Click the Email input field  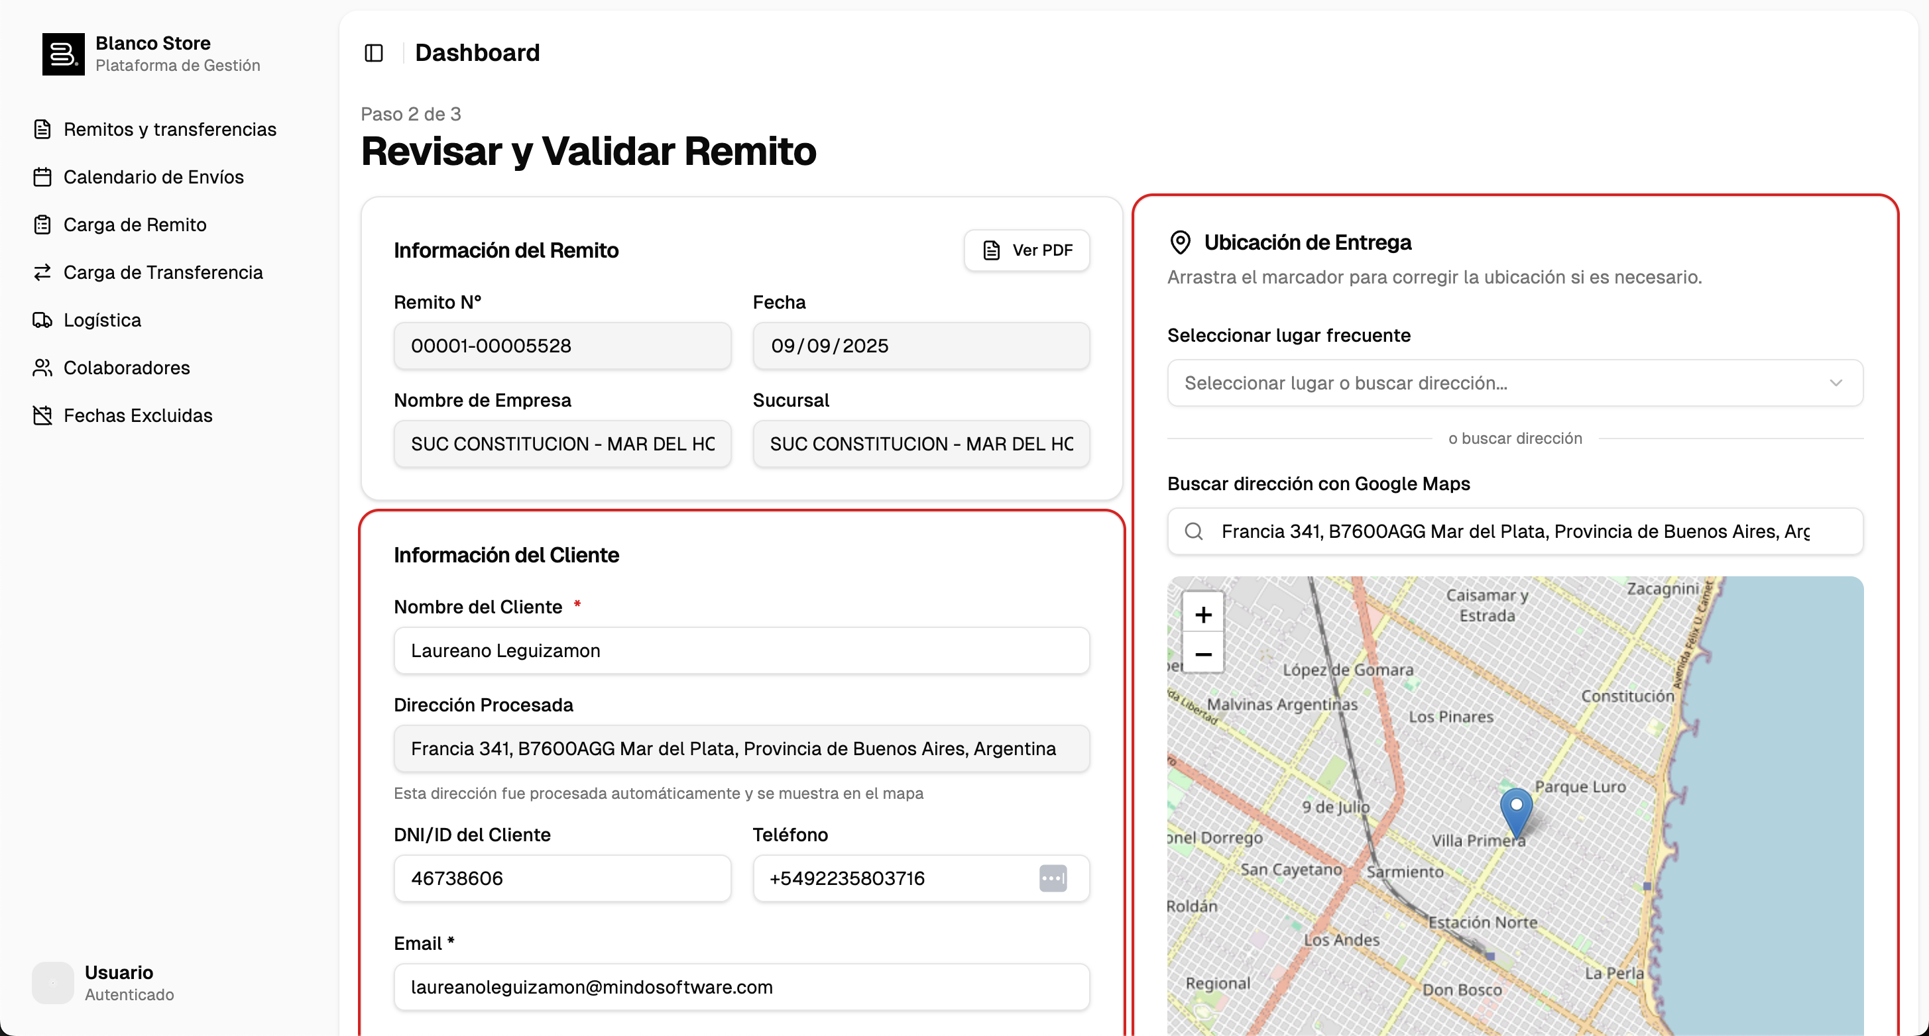tap(741, 986)
